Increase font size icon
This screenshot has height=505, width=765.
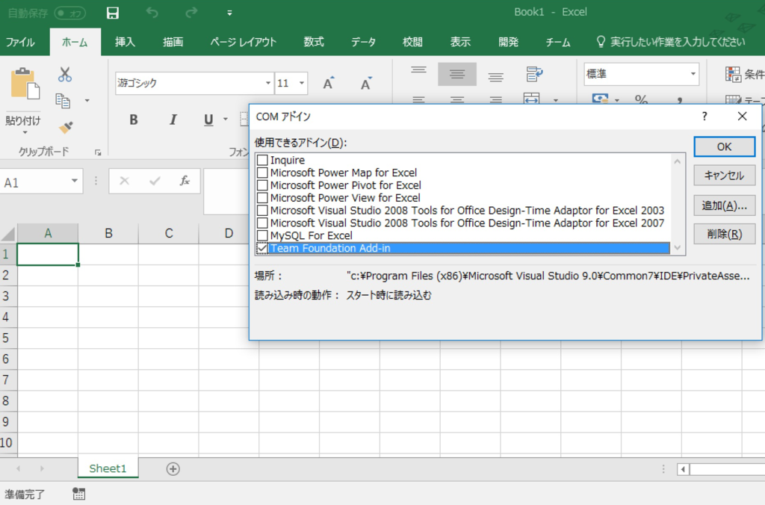pos(329,84)
